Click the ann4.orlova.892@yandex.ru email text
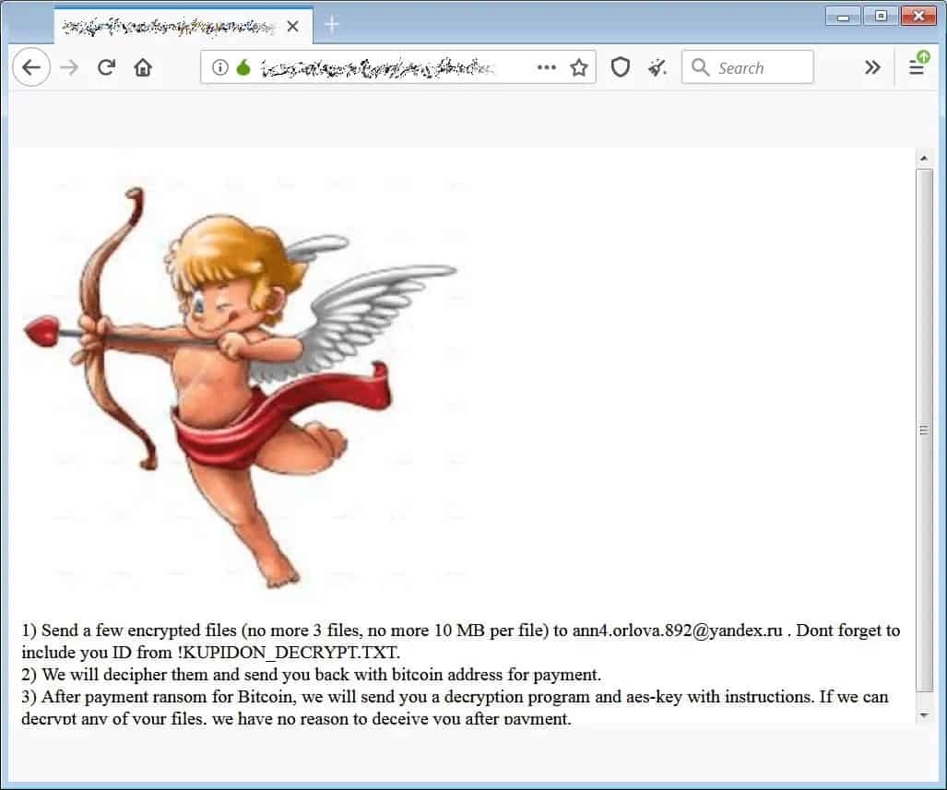 (677, 631)
